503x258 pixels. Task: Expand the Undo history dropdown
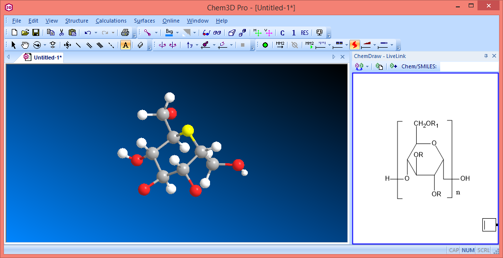[95, 32]
